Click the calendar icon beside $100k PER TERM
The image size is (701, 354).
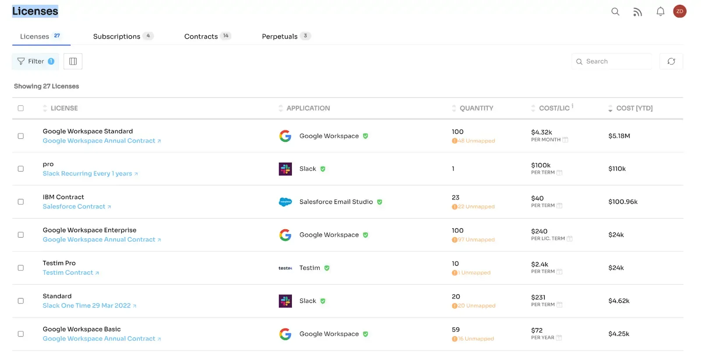point(559,173)
